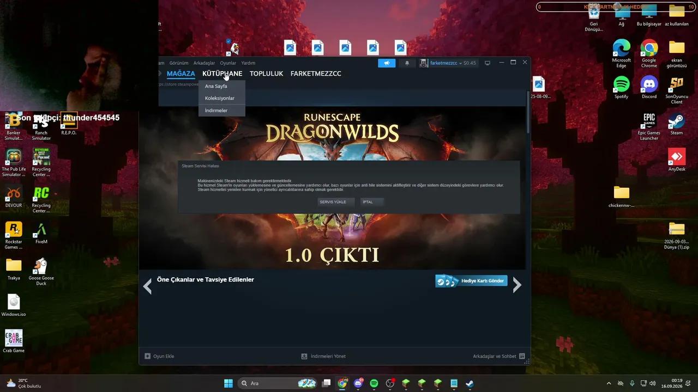The width and height of the screenshot is (698, 392).
Task: Go to next featured item with right arrow
Action: pyautogui.click(x=517, y=285)
